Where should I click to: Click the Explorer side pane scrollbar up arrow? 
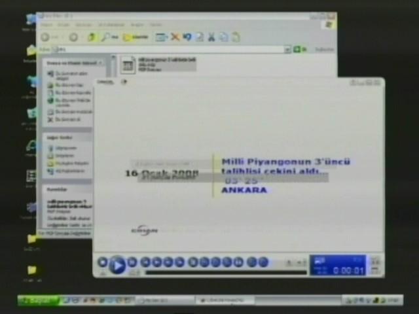pos(113,58)
